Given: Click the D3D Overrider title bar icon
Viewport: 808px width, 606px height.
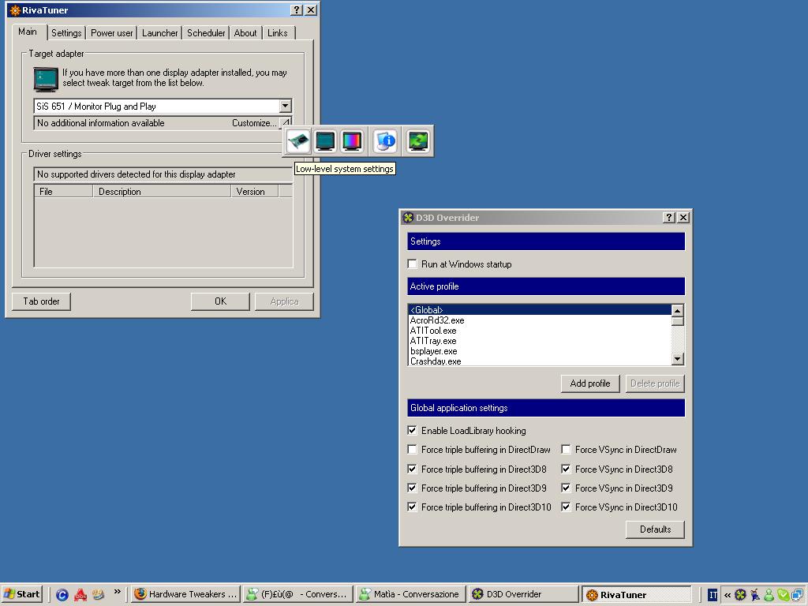Looking at the screenshot, I should [x=408, y=218].
